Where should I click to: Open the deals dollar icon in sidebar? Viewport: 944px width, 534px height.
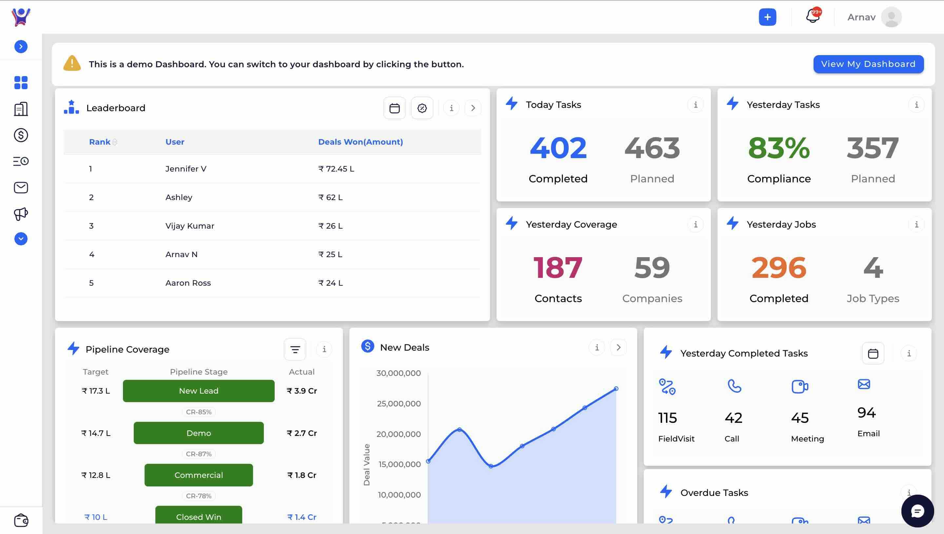[x=21, y=135]
